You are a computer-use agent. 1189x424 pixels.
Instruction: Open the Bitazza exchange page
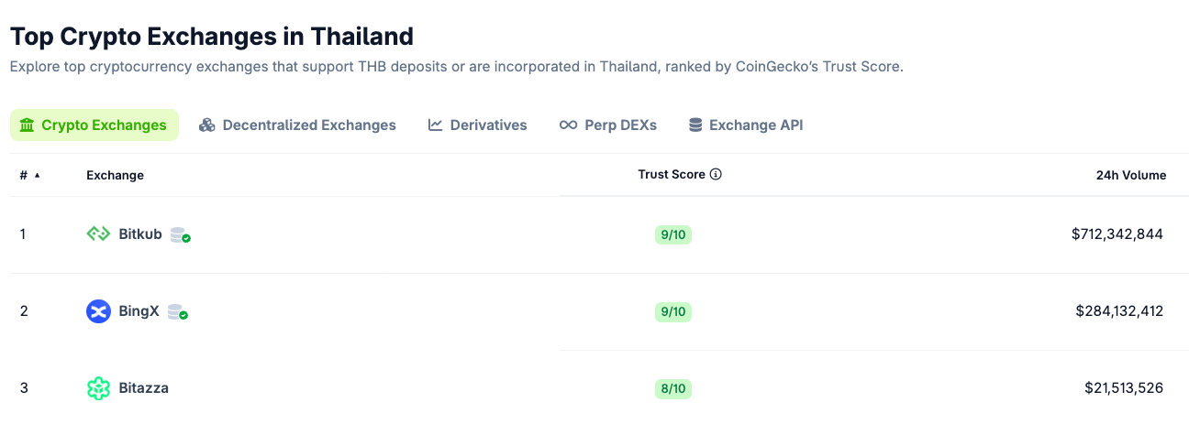pyautogui.click(x=144, y=388)
